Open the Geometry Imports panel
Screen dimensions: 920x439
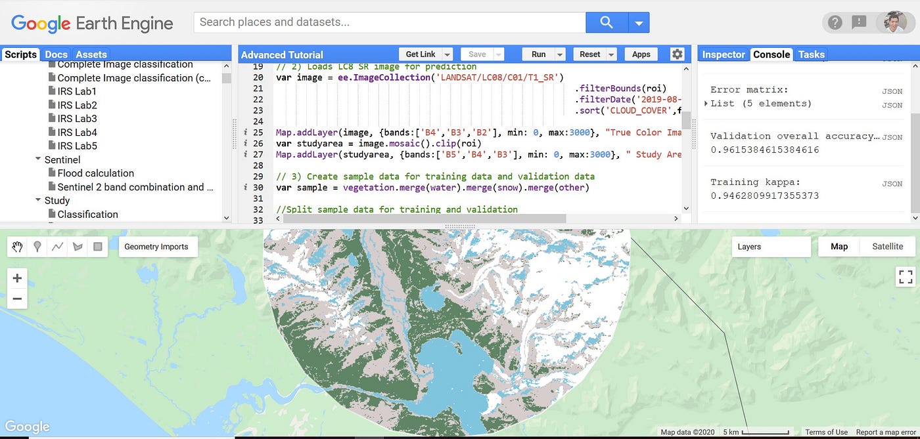pyautogui.click(x=158, y=246)
